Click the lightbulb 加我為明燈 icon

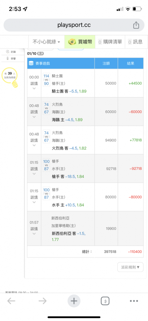[10, 77]
